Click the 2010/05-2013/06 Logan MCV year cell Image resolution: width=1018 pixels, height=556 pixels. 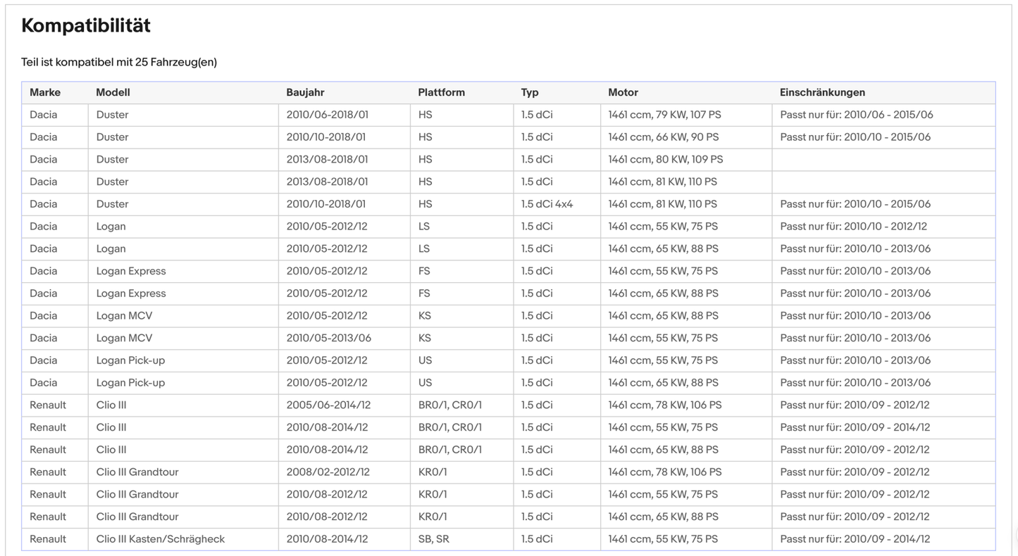tap(344, 339)
